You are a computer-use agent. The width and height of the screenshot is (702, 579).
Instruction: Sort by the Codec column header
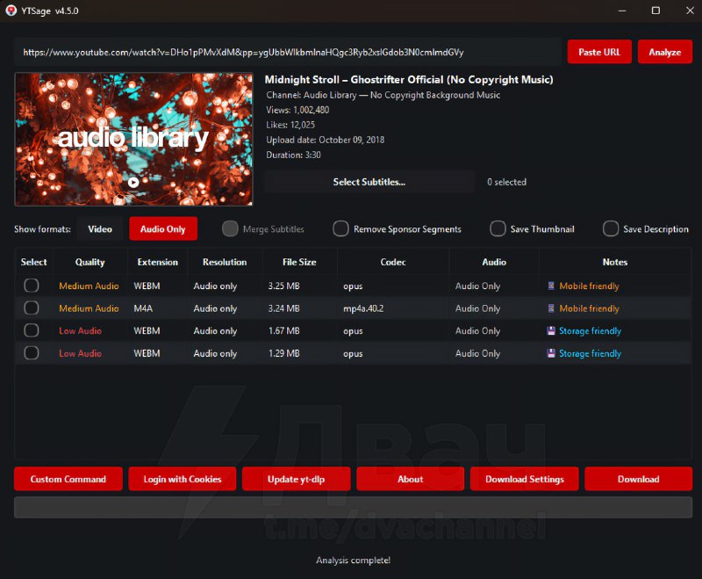tap(393, 262)
